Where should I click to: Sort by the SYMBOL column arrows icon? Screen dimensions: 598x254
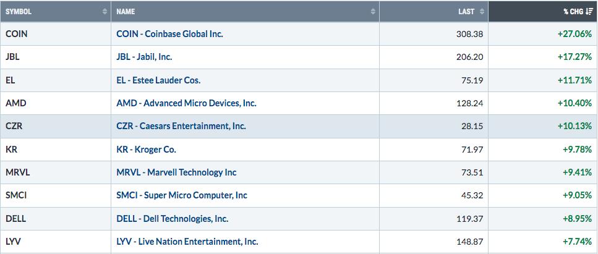tap(105, 12)
